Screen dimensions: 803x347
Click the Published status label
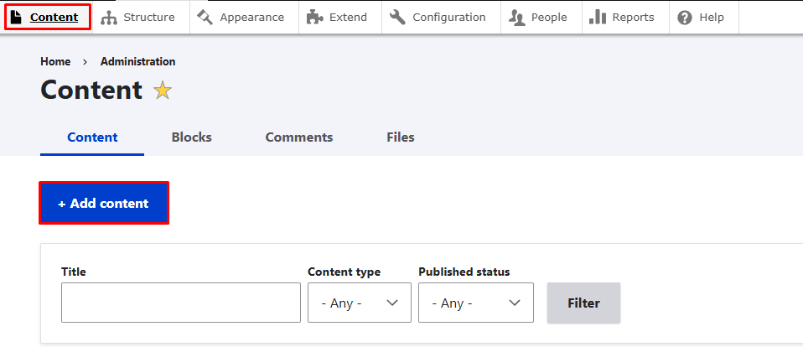click(x=464, y=272)
